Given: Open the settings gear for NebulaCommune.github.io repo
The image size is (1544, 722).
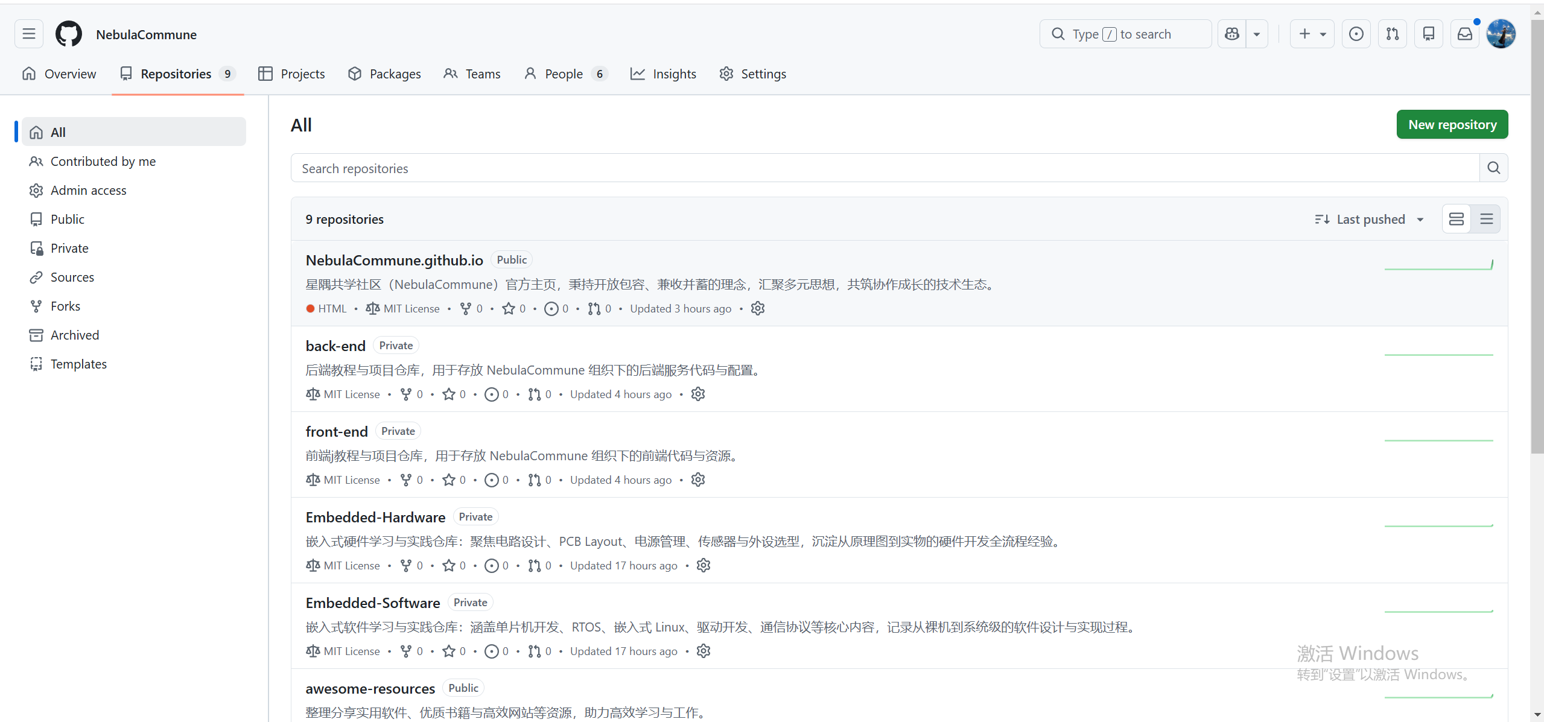Looking at the screenshot, I should (757, 308).
